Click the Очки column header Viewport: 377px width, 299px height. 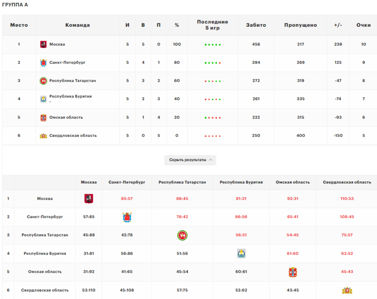(363, 25)
